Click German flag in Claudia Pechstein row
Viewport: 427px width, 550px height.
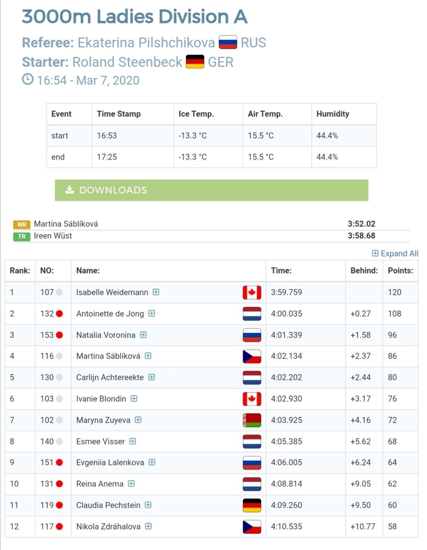252,505
